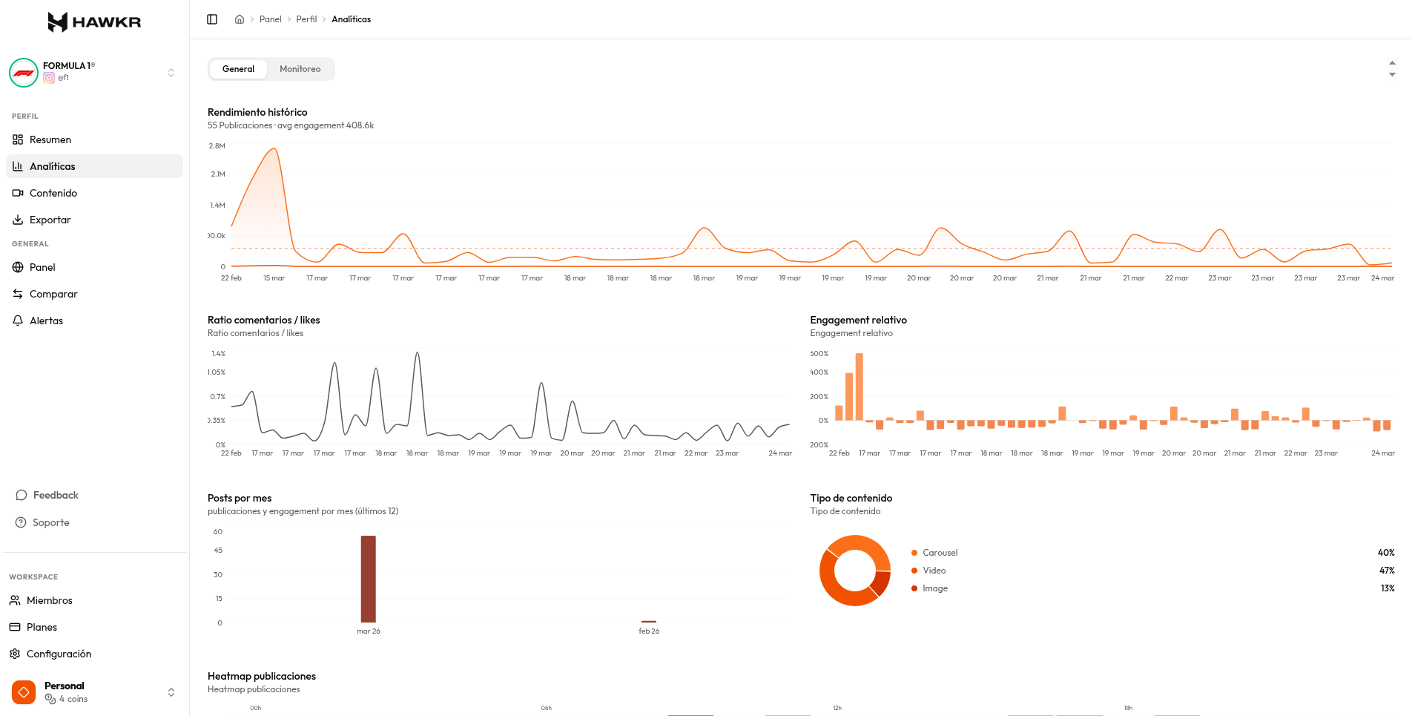Select the Resumen grid icon in sidebar
This screenshot has width=1412, height=716.
[x=18, y=139]
